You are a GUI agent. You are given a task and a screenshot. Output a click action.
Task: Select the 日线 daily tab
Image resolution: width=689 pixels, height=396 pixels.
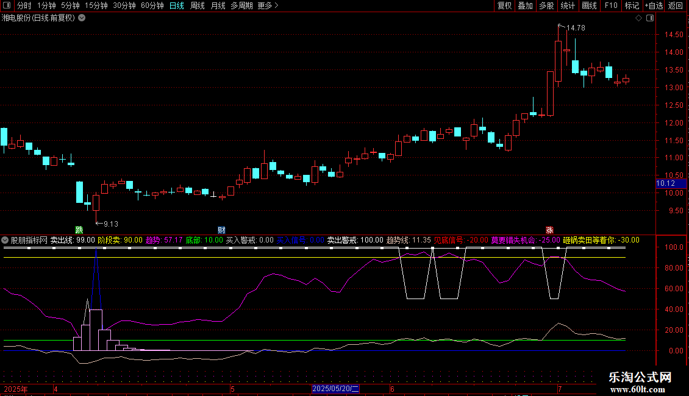point(177,5)
